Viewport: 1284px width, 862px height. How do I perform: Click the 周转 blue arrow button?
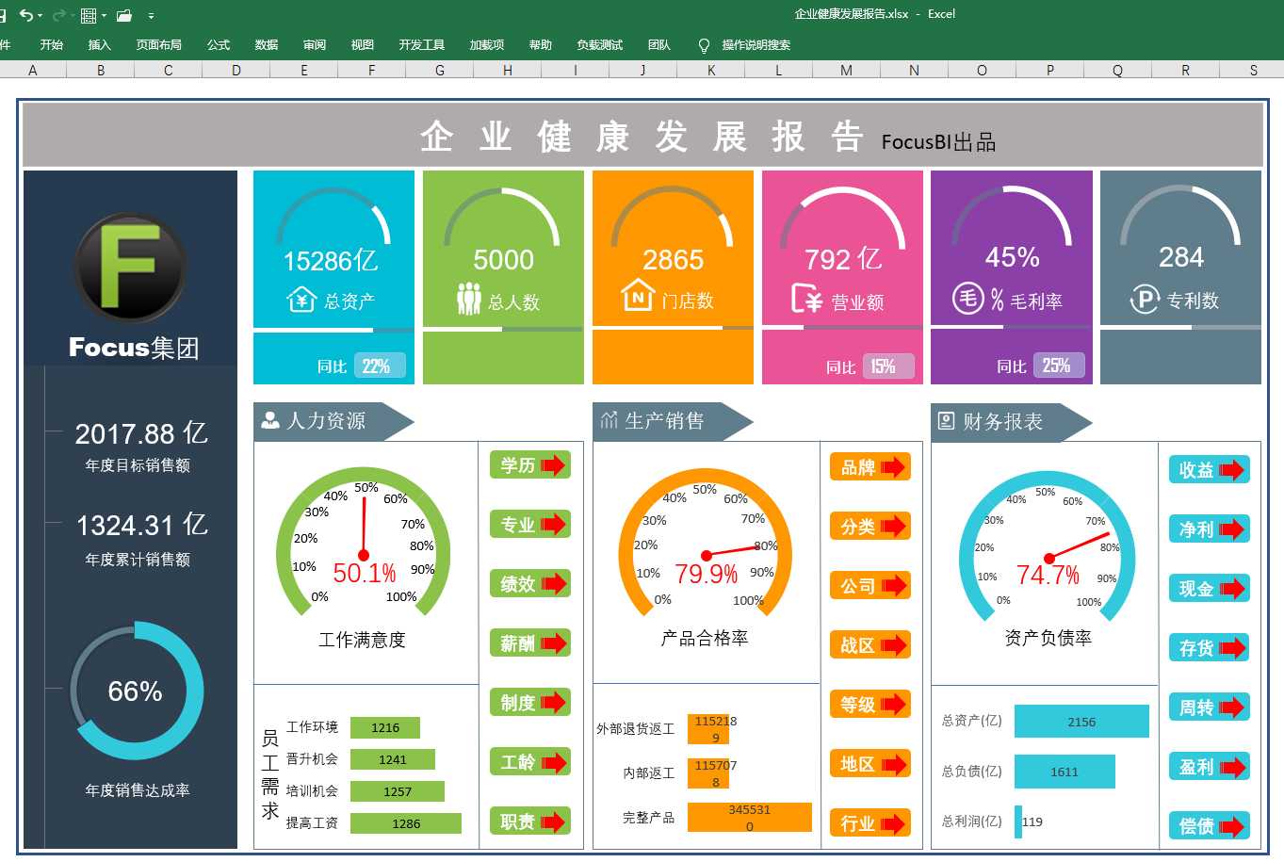(x=1210, y=707)
